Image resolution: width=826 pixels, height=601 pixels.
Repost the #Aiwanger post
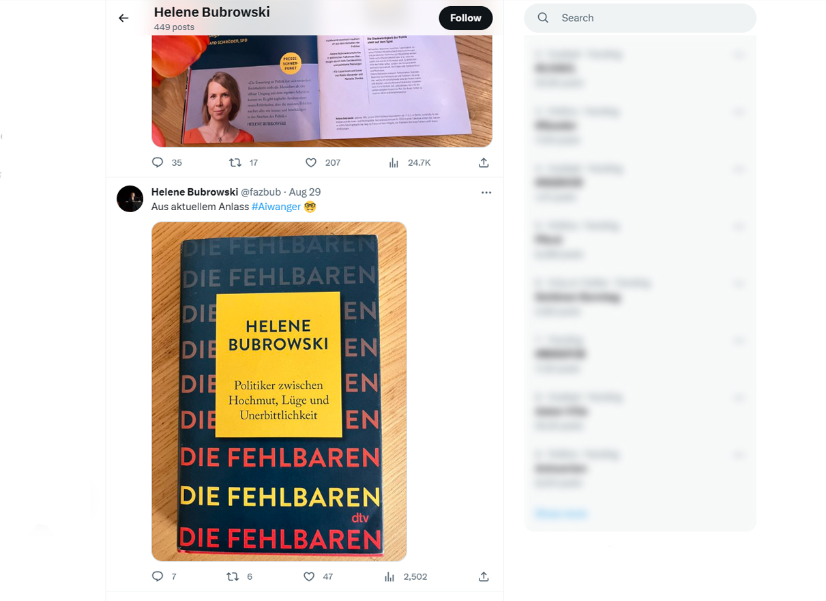point(233,576)
